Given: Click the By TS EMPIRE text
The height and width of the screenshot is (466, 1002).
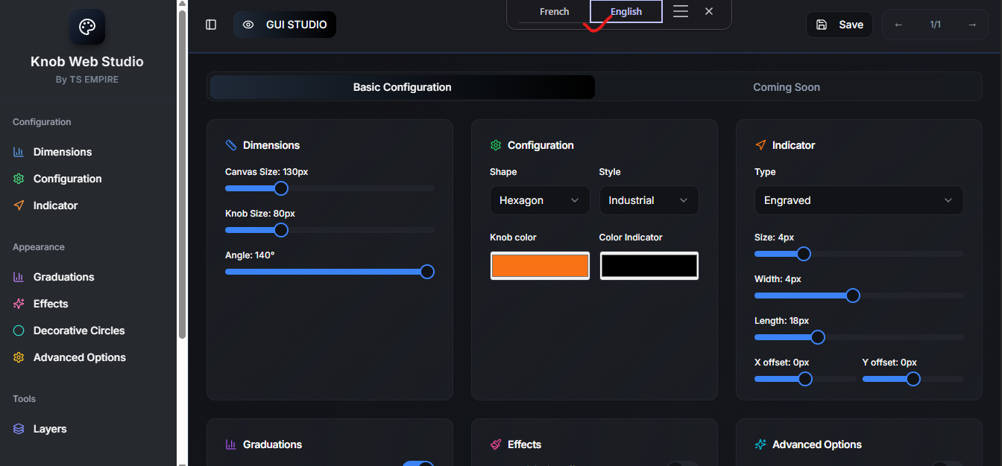Looking at the screenshot, I should pos(87,80).
